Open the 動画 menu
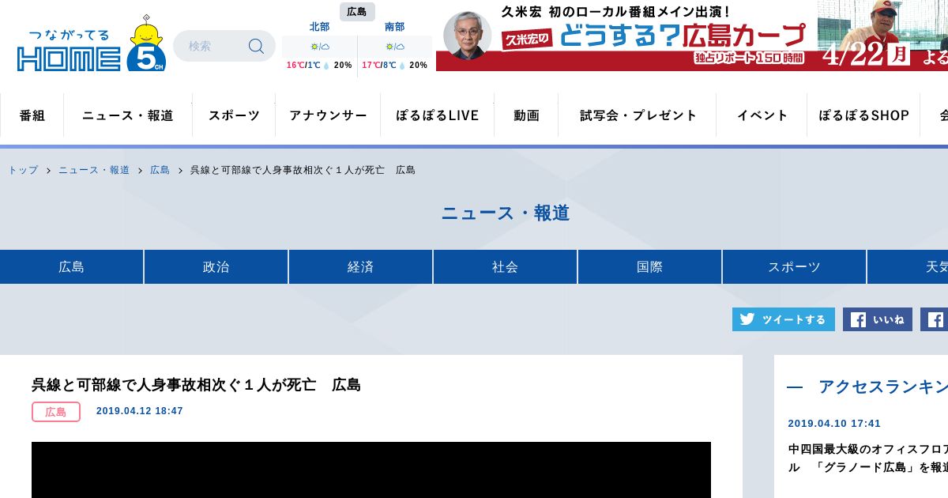Image resolution: width=948 pixels, height=498 pixels. pyautogui.click(x=526, y=115)
